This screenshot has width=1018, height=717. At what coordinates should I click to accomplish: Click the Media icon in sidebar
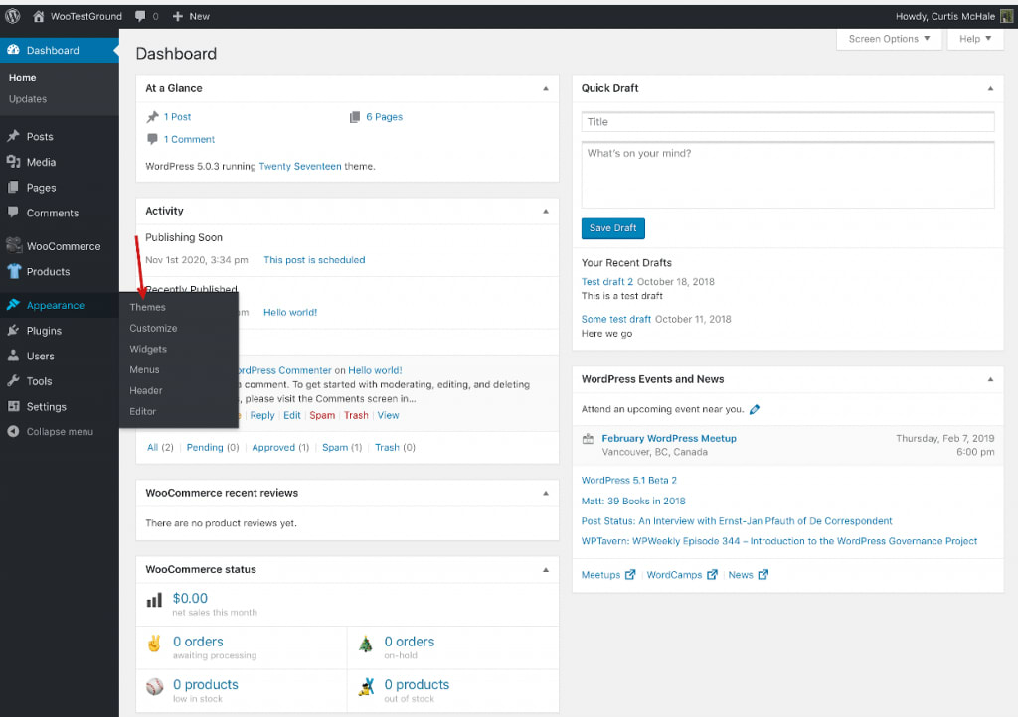coord(13,162)
